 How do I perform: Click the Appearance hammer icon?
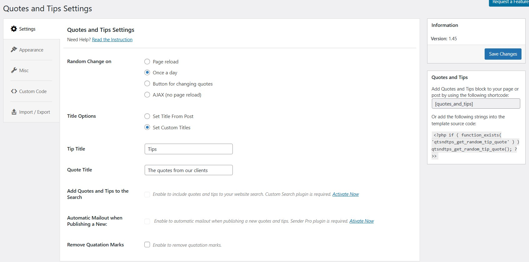click(x=14, y=50)
